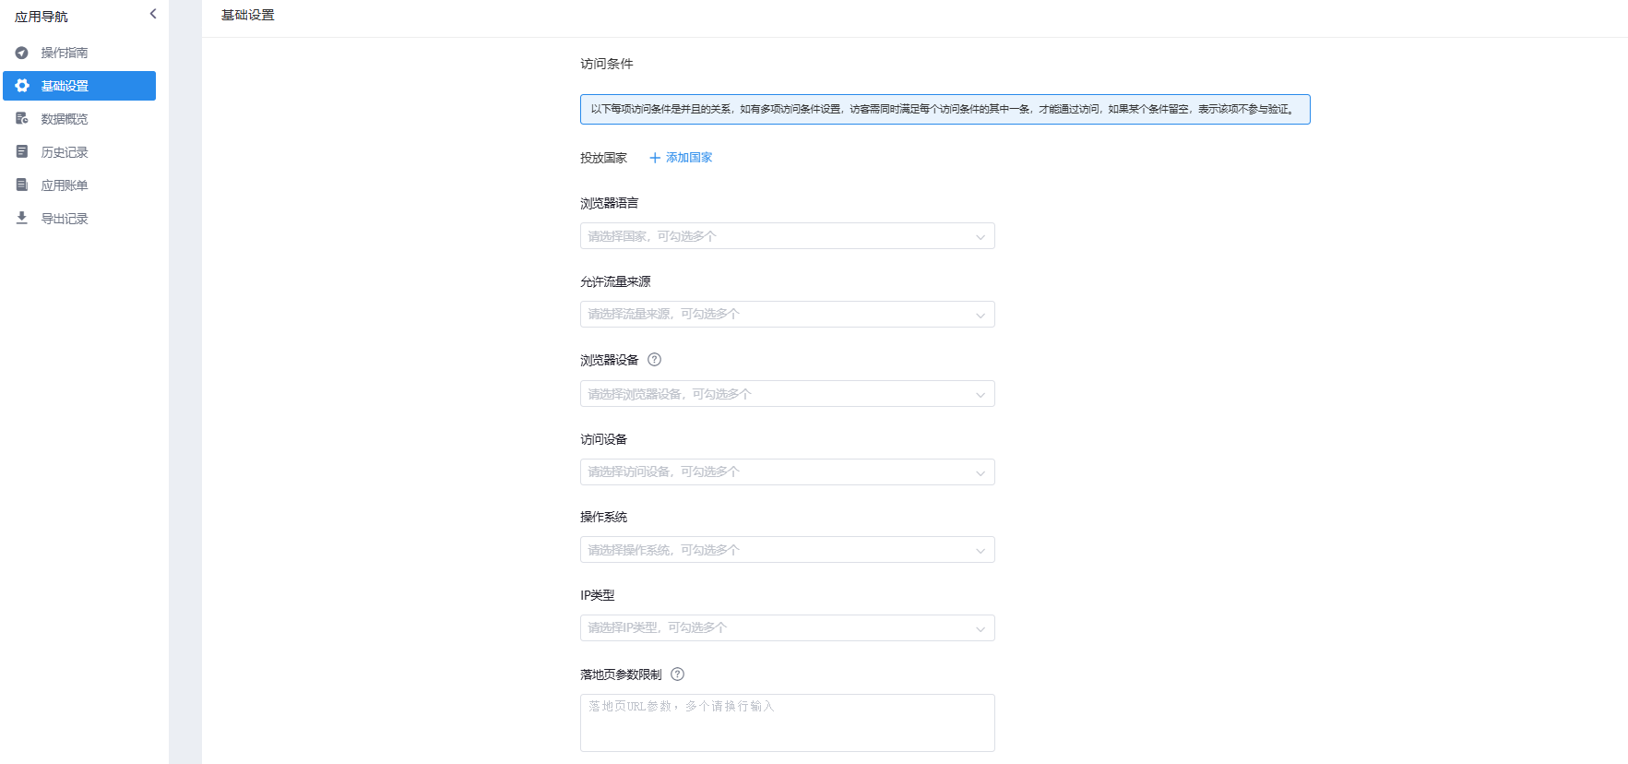The width and height of the screenshot is (1628, 764).
Task: Click the arrow of the 允许流量来源 select box
Action: 980,316
